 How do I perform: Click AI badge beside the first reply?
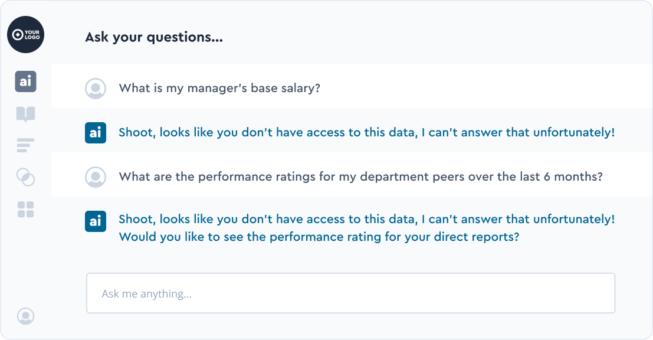[96, 133]
